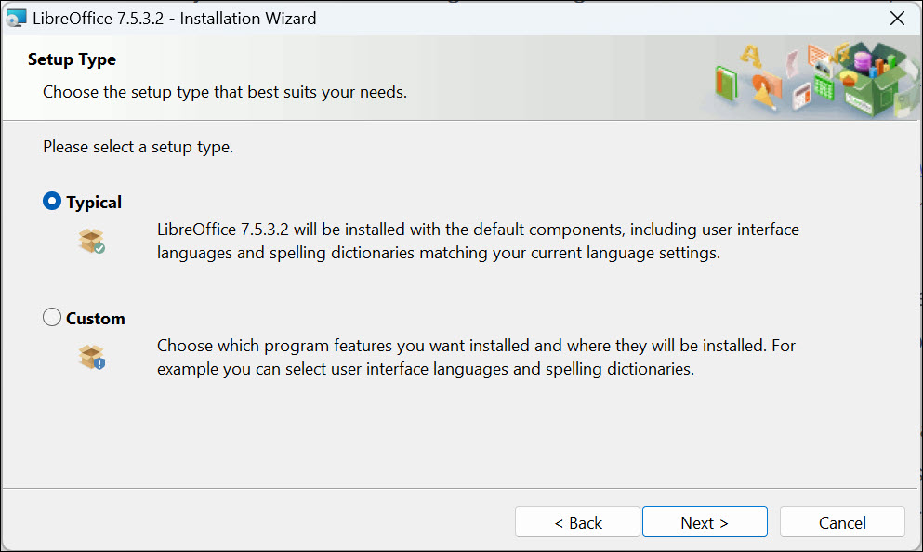Click the "Please select a setup type." instruction
Screen dimensions: 923x552
point(138,147)
